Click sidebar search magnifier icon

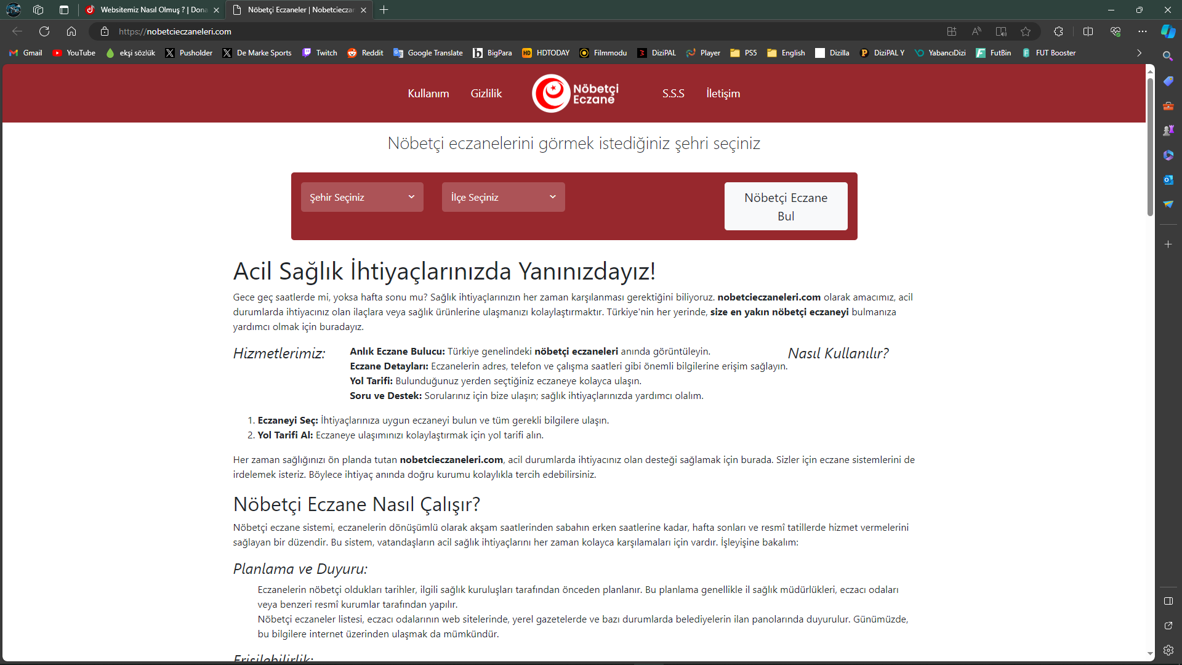pos(1168,56)
